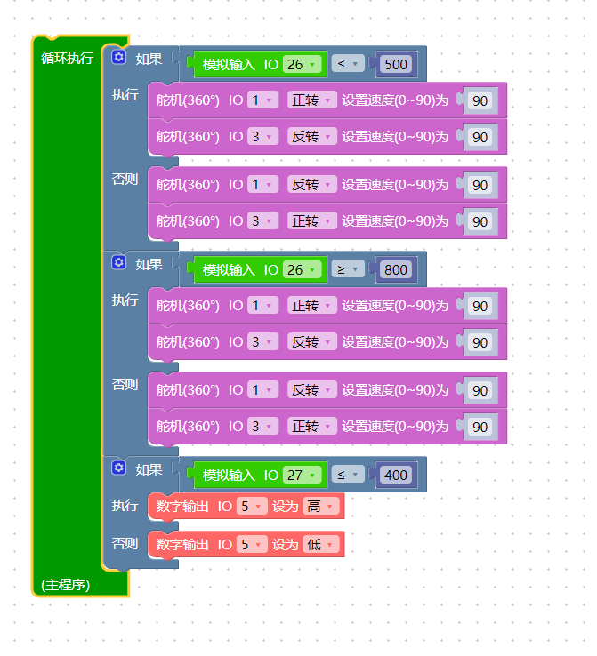Image resolution: width=597 pixels, height=656 pixels.
Task: Select the 如果 label of the IO 27 block
Action: coord(149,469)
